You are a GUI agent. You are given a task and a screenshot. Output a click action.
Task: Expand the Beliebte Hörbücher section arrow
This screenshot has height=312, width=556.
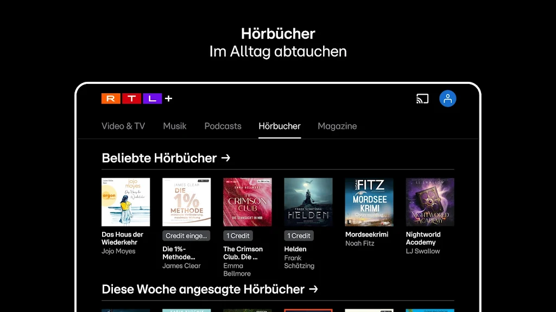226,158
